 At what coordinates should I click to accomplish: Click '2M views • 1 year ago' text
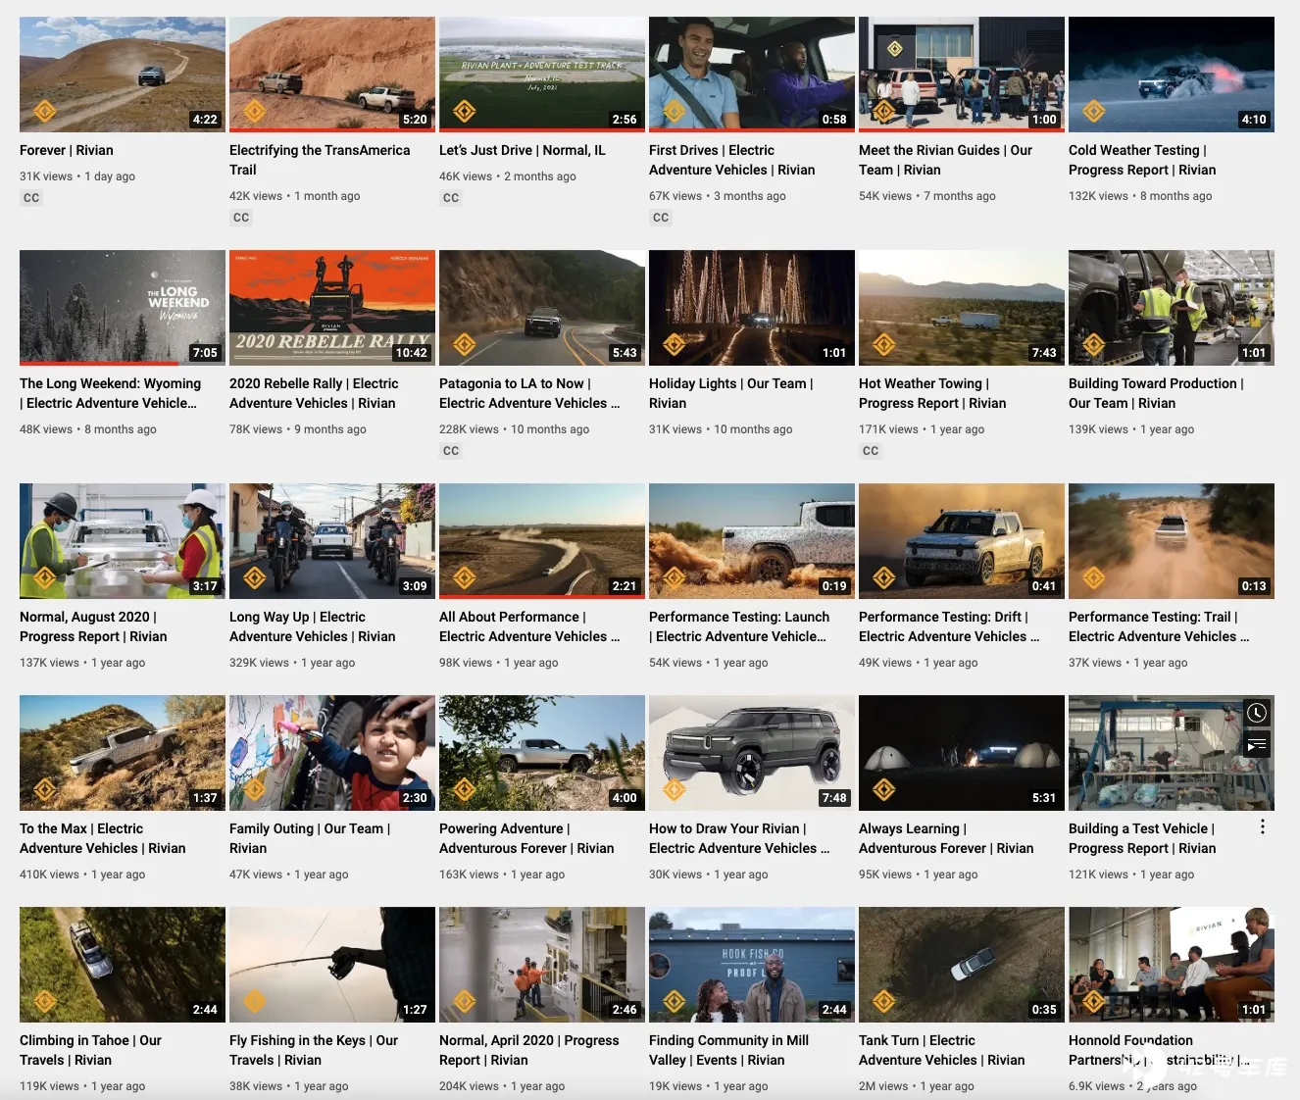click(917, 1086)
